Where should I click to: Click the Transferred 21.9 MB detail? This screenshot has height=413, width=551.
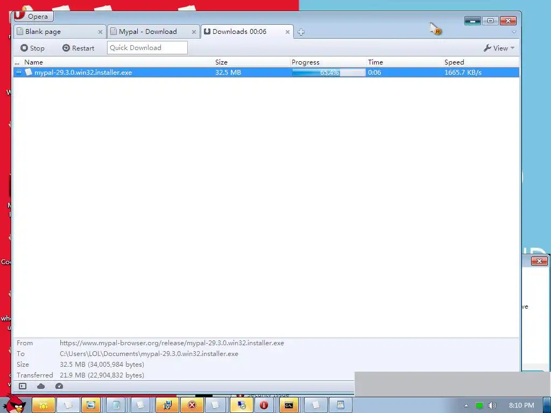click(x=102, y=375)
